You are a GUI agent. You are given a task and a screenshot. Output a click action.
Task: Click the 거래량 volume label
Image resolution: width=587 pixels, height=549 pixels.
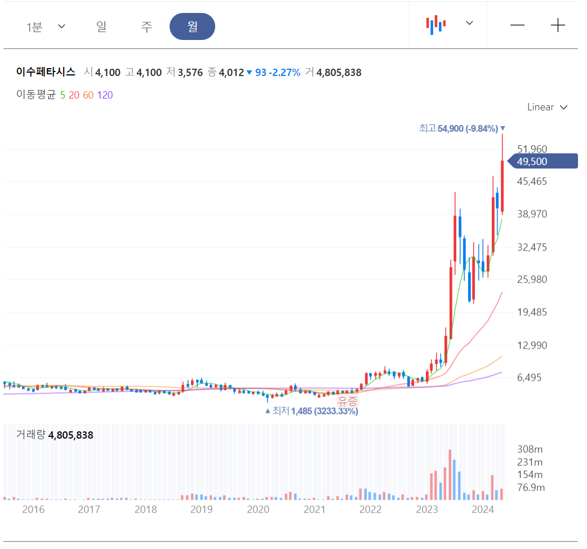click(x=30, y=435)
